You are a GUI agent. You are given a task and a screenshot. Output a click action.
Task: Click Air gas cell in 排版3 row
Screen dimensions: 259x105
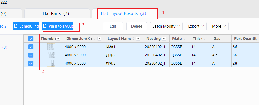point(214,63)
